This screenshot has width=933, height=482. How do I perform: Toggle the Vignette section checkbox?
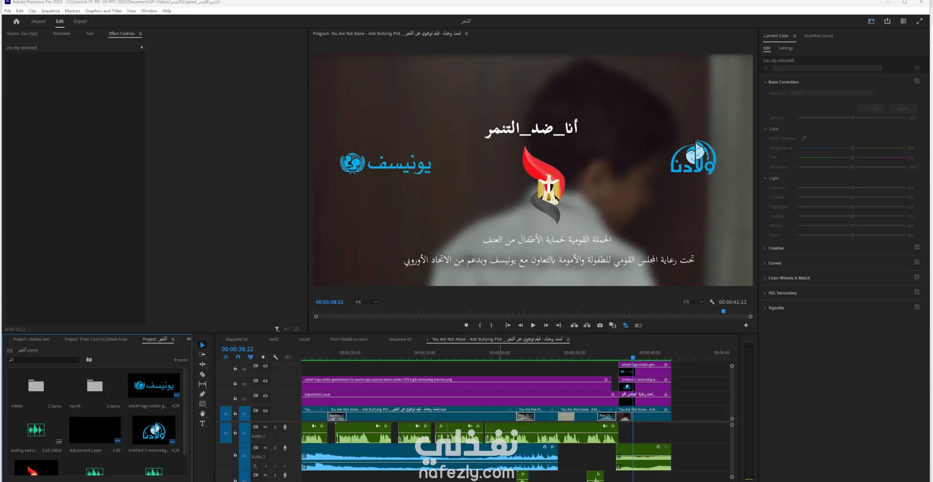pyautogui.click(x=917, y=307)
